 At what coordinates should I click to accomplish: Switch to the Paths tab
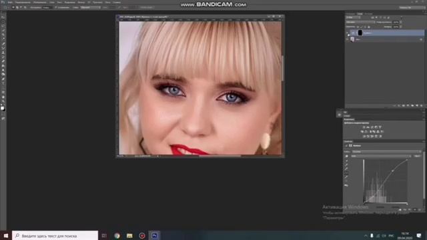(x=369, y=13)
